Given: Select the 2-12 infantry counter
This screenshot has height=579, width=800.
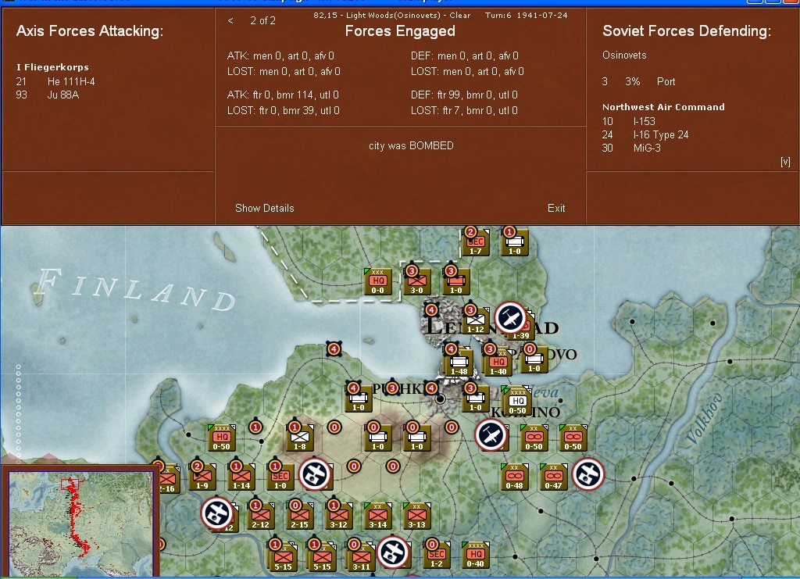Looking at the screenshot, I should (261, 516).
